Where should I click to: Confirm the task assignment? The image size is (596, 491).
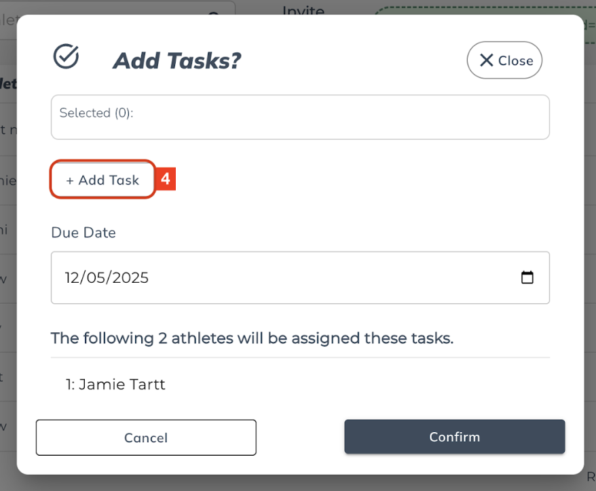tap(454, 437)
